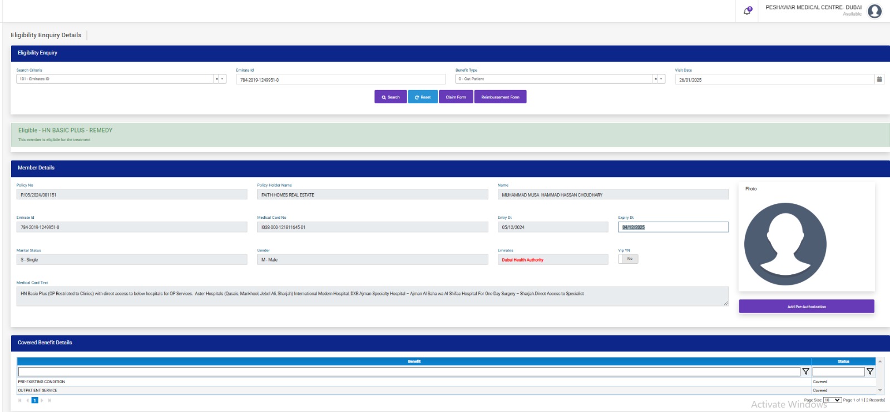Click the Status column filter icon
Image resolution: width=890 pixels, height=412 pixels.
click(x=870, y=371)
